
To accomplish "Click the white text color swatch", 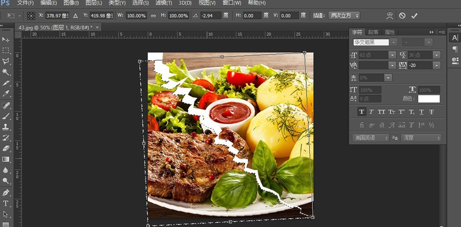I will click(429, 99).
